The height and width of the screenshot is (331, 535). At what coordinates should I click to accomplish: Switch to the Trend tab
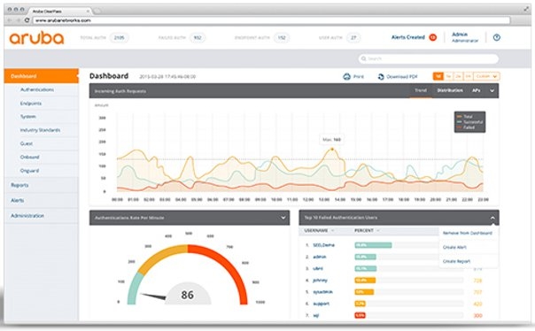pos(421,90)
